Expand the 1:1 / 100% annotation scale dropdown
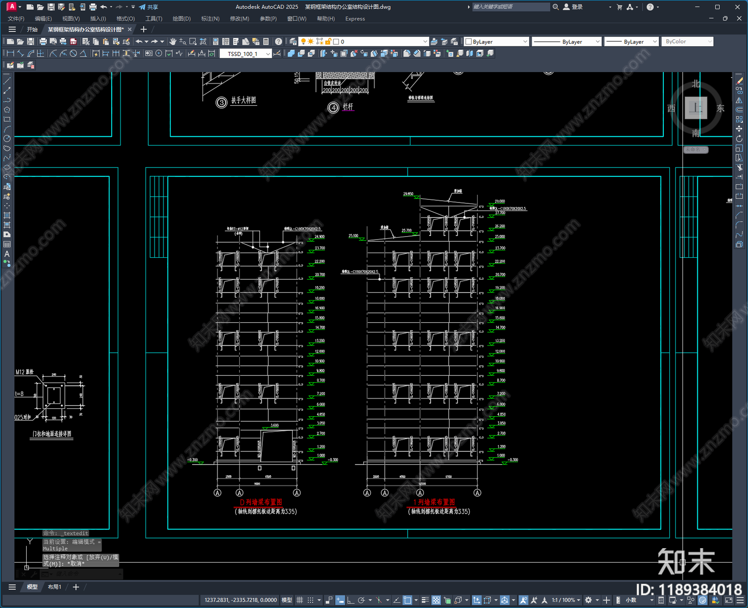 [566, 600]
